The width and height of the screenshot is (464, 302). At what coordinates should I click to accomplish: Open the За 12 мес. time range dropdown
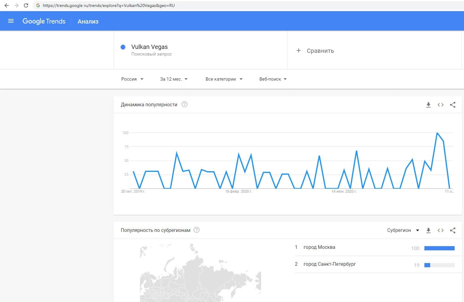(x=174, y=79)
